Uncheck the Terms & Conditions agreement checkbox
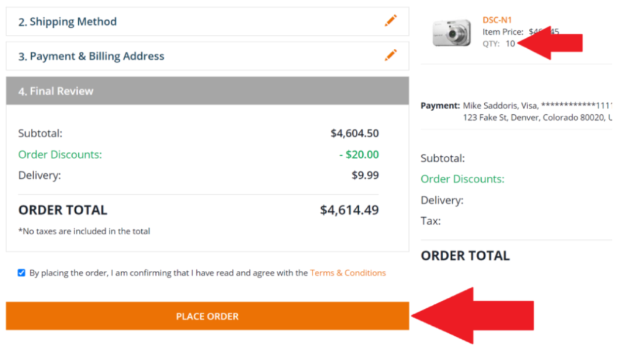 [x=21, y=273]
